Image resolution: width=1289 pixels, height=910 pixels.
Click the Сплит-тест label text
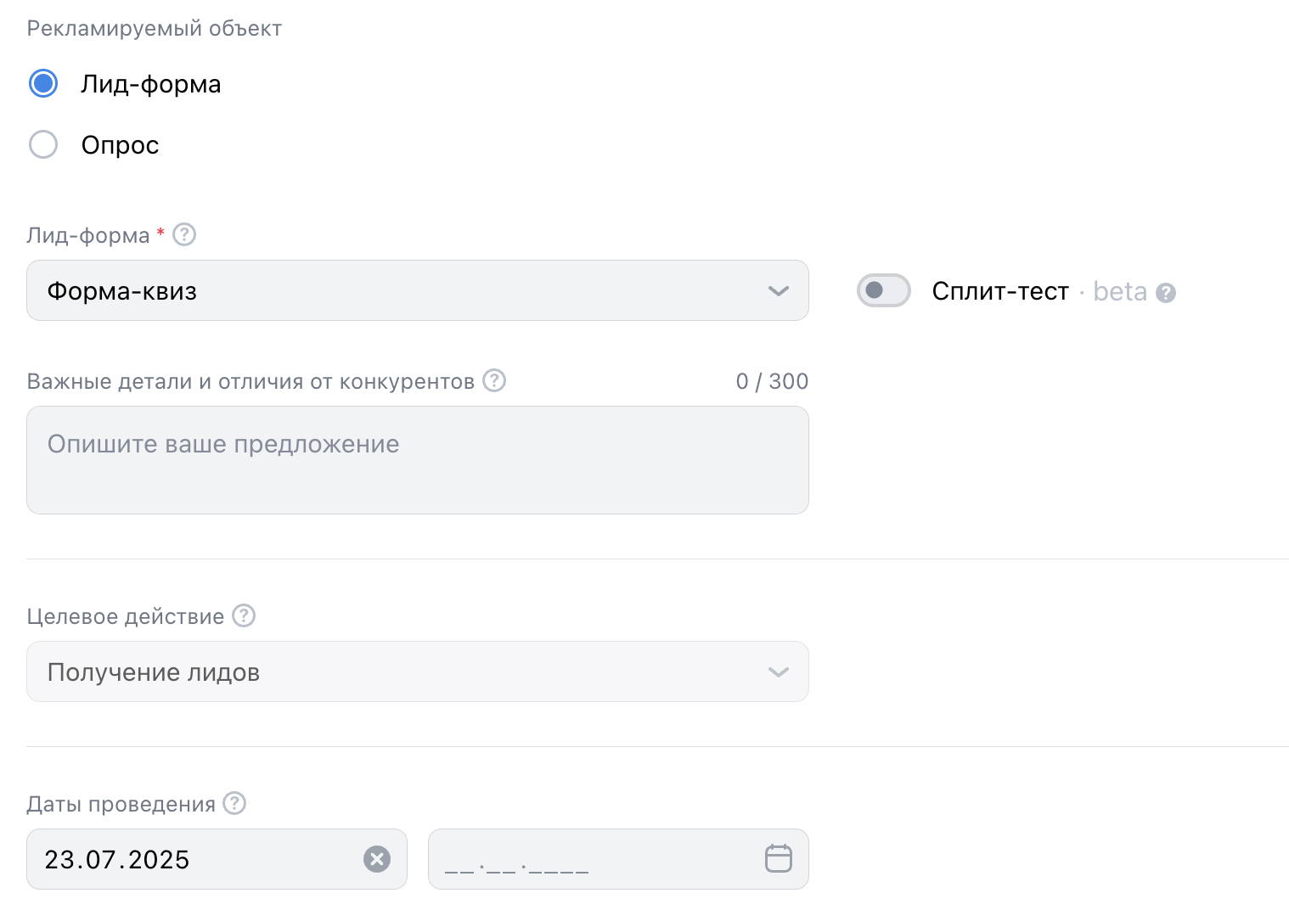point(999,291)
